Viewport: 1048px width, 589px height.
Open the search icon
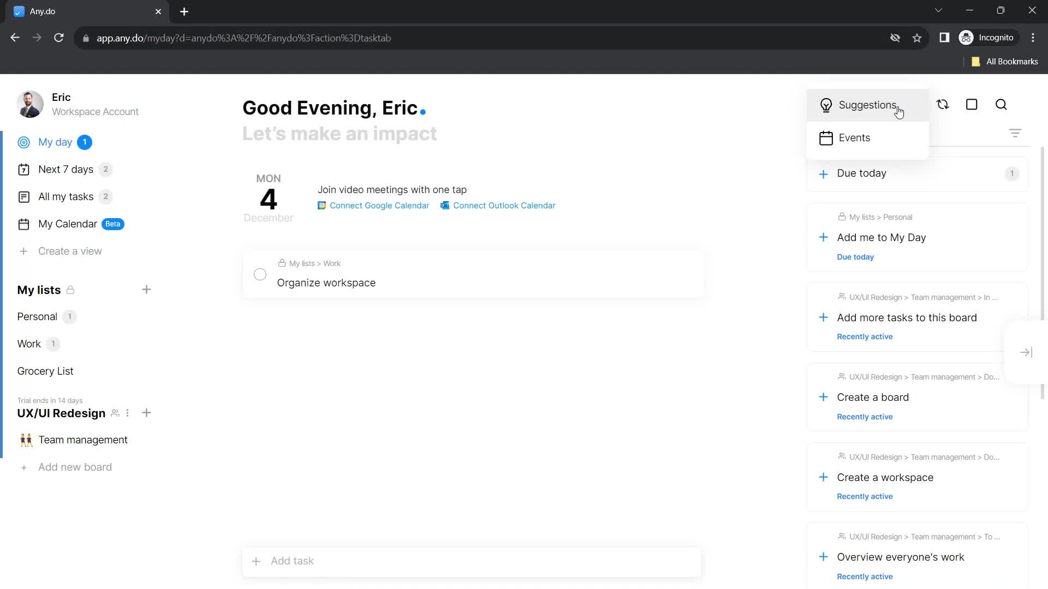[x=1002, y=104]
